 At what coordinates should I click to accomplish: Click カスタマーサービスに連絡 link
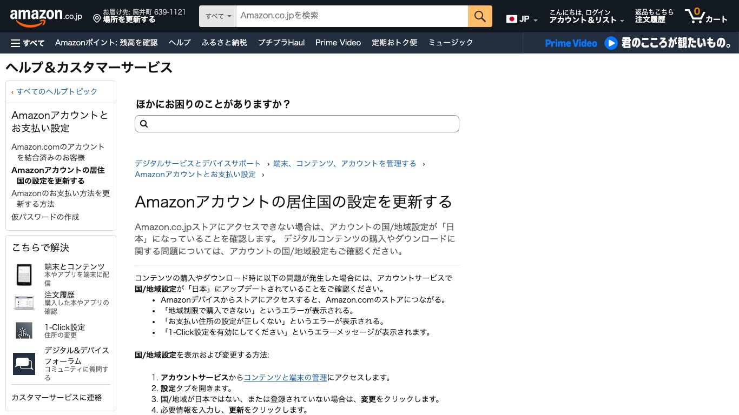coord(57,398)
